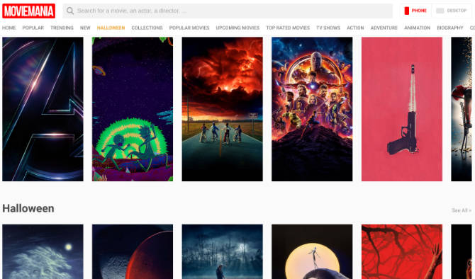Go to the Collections menu item
The width and height of the screenshot is (475, 279).
click(147, 28)
